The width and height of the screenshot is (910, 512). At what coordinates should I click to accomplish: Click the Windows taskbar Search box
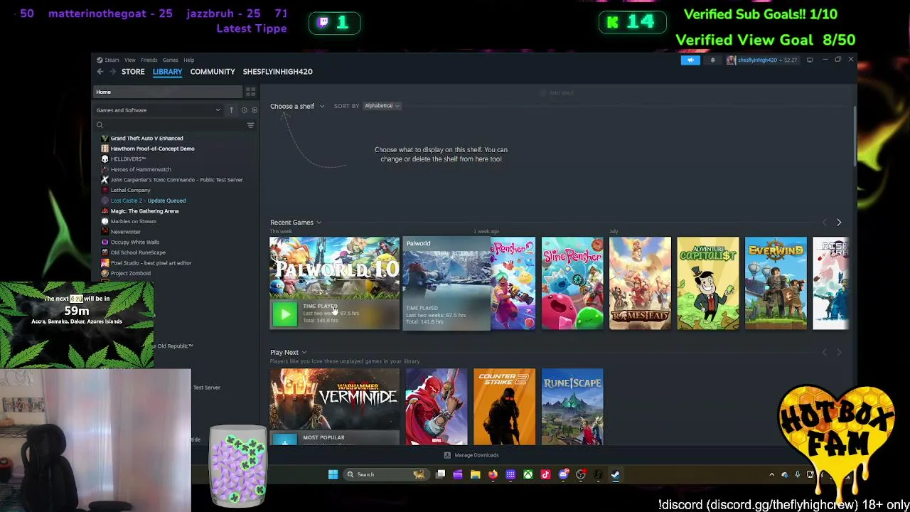pyautogui.click(x=385, y=474)
